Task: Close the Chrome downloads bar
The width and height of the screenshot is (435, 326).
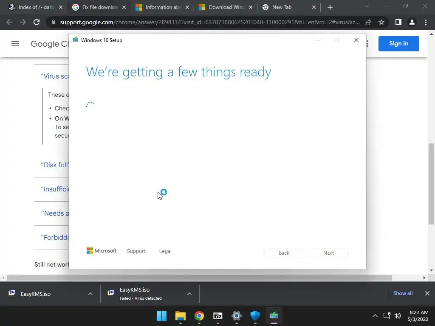Action: [427, 293]
